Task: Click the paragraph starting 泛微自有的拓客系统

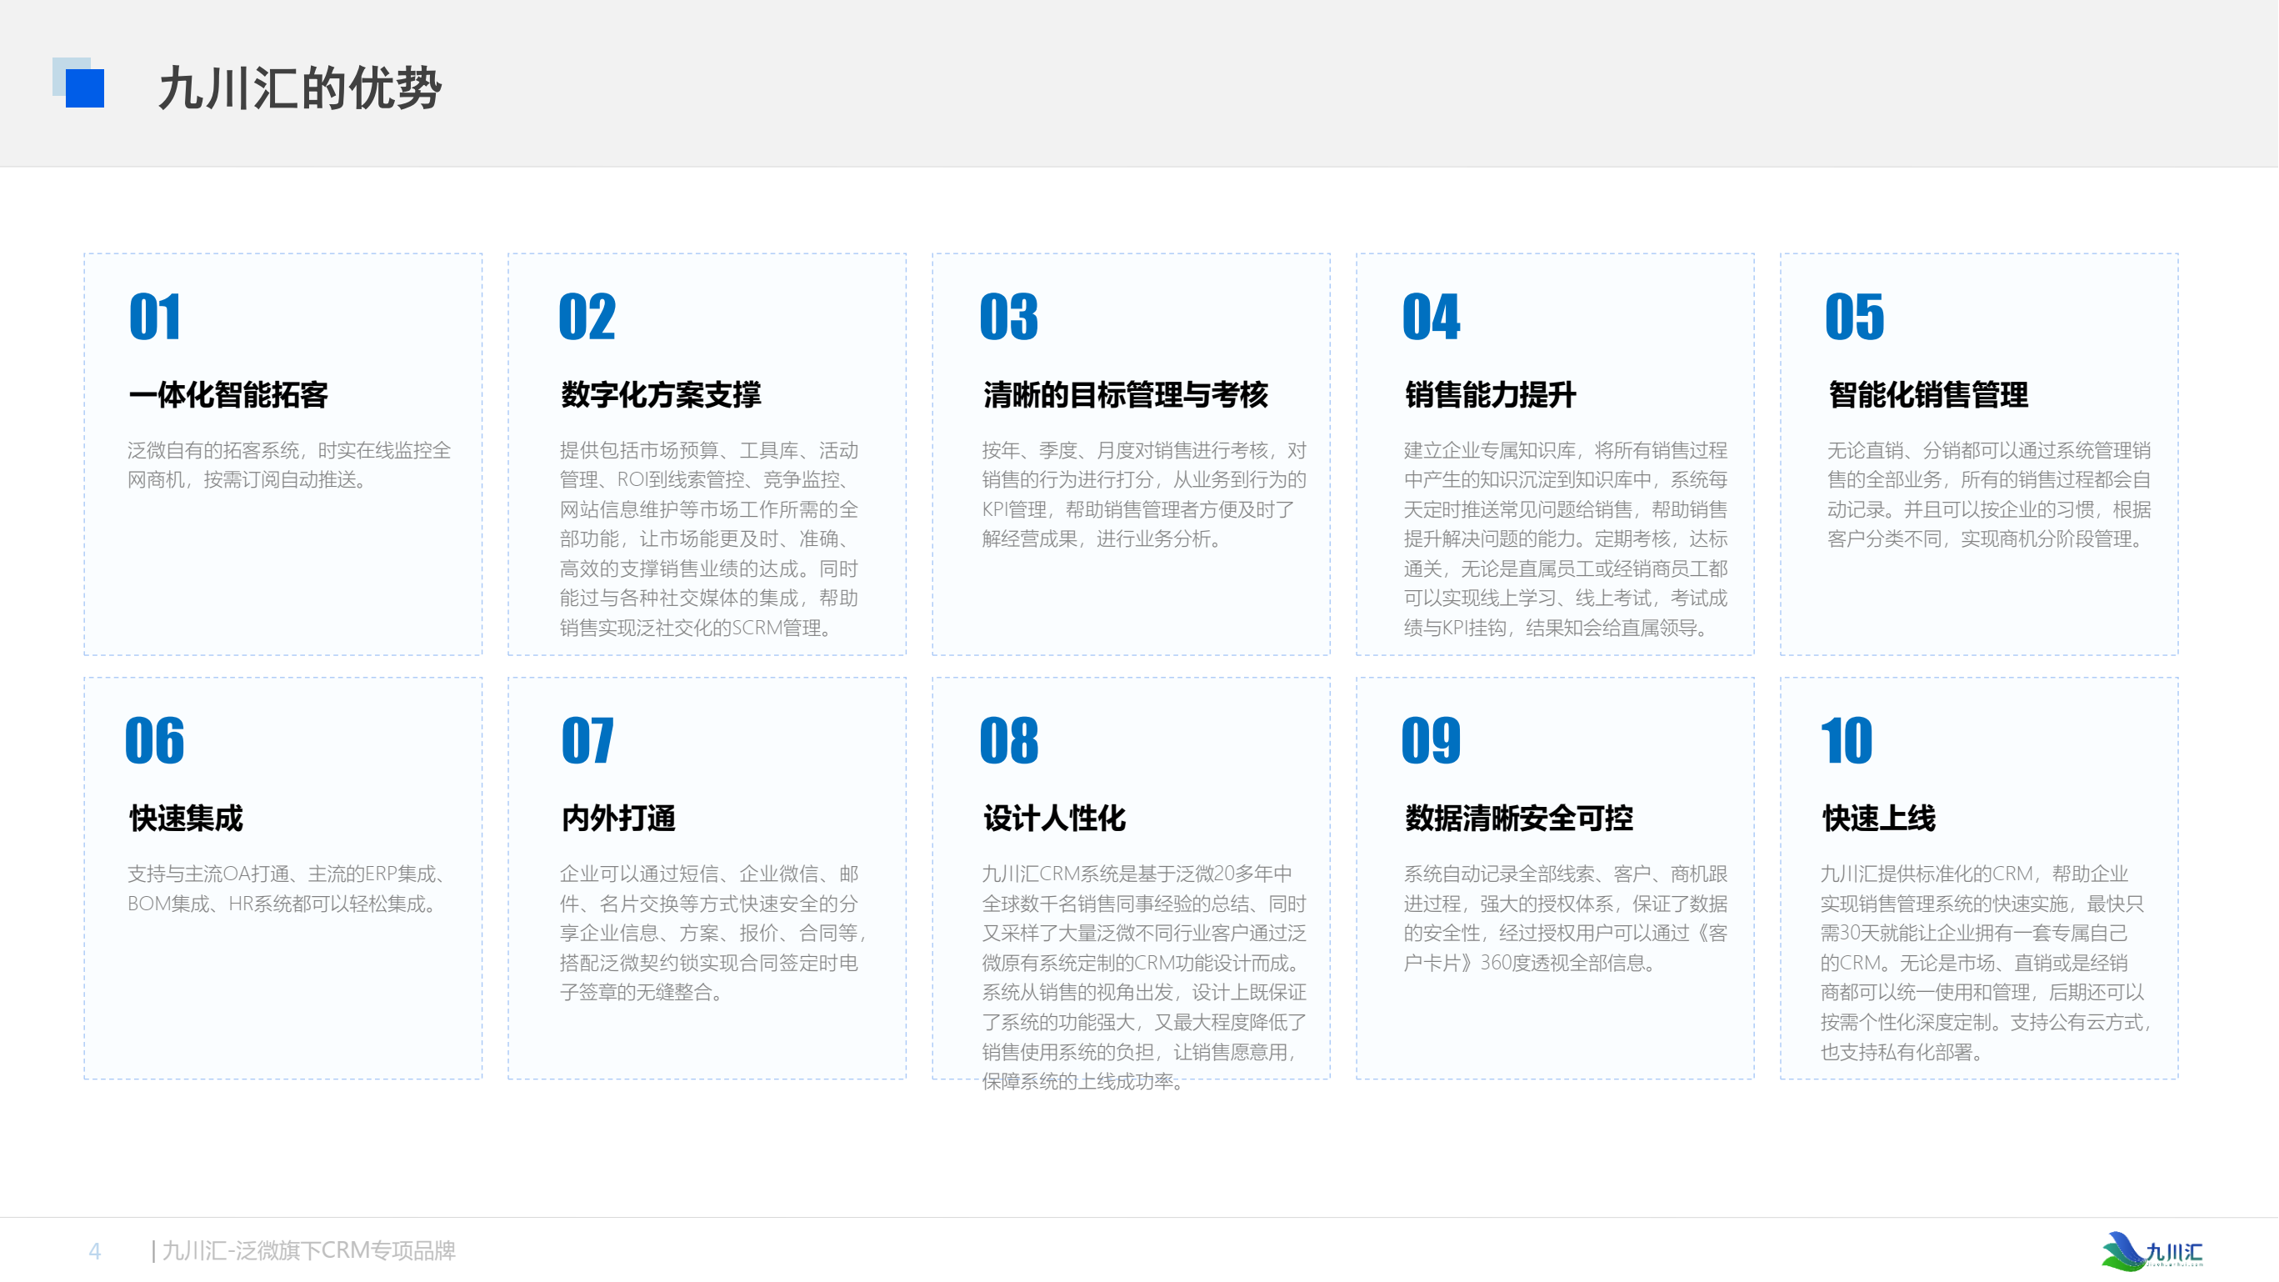Action: (289, 464)
